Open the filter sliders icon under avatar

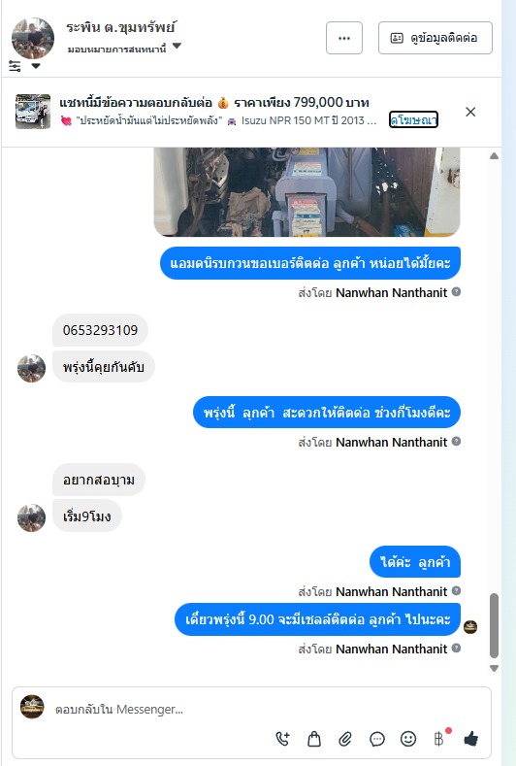point(15,66)
